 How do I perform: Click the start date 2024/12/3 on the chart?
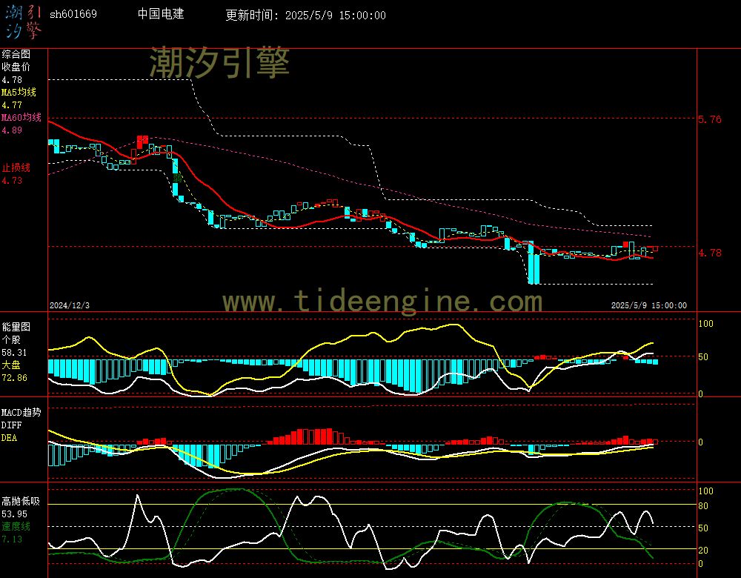[x=70, y=305]
